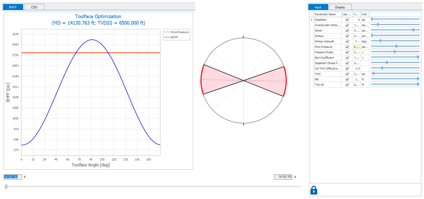The image size is (424, 199).
Task: Select the BHFP tab
Action: (13, 7)
